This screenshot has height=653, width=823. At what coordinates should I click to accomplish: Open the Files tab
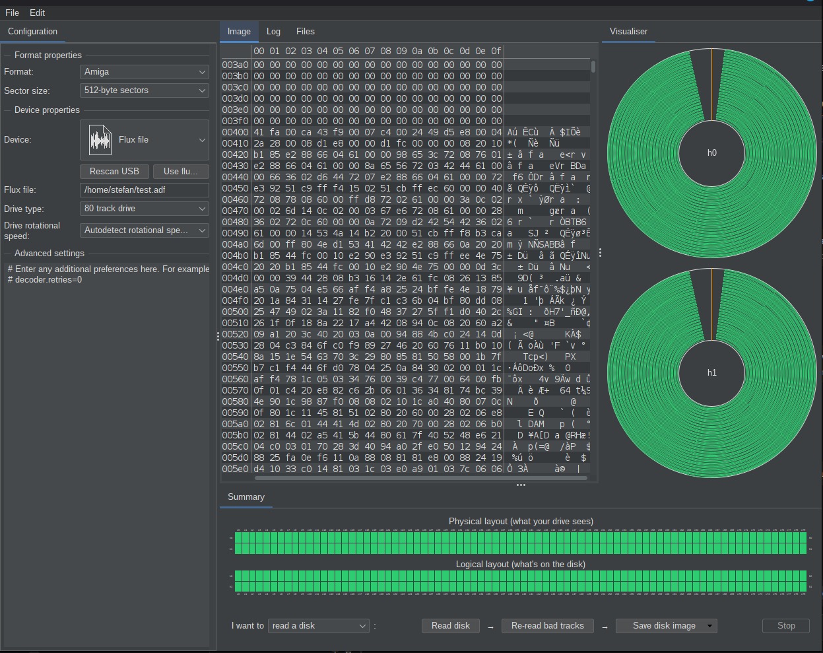coord(306,31)
